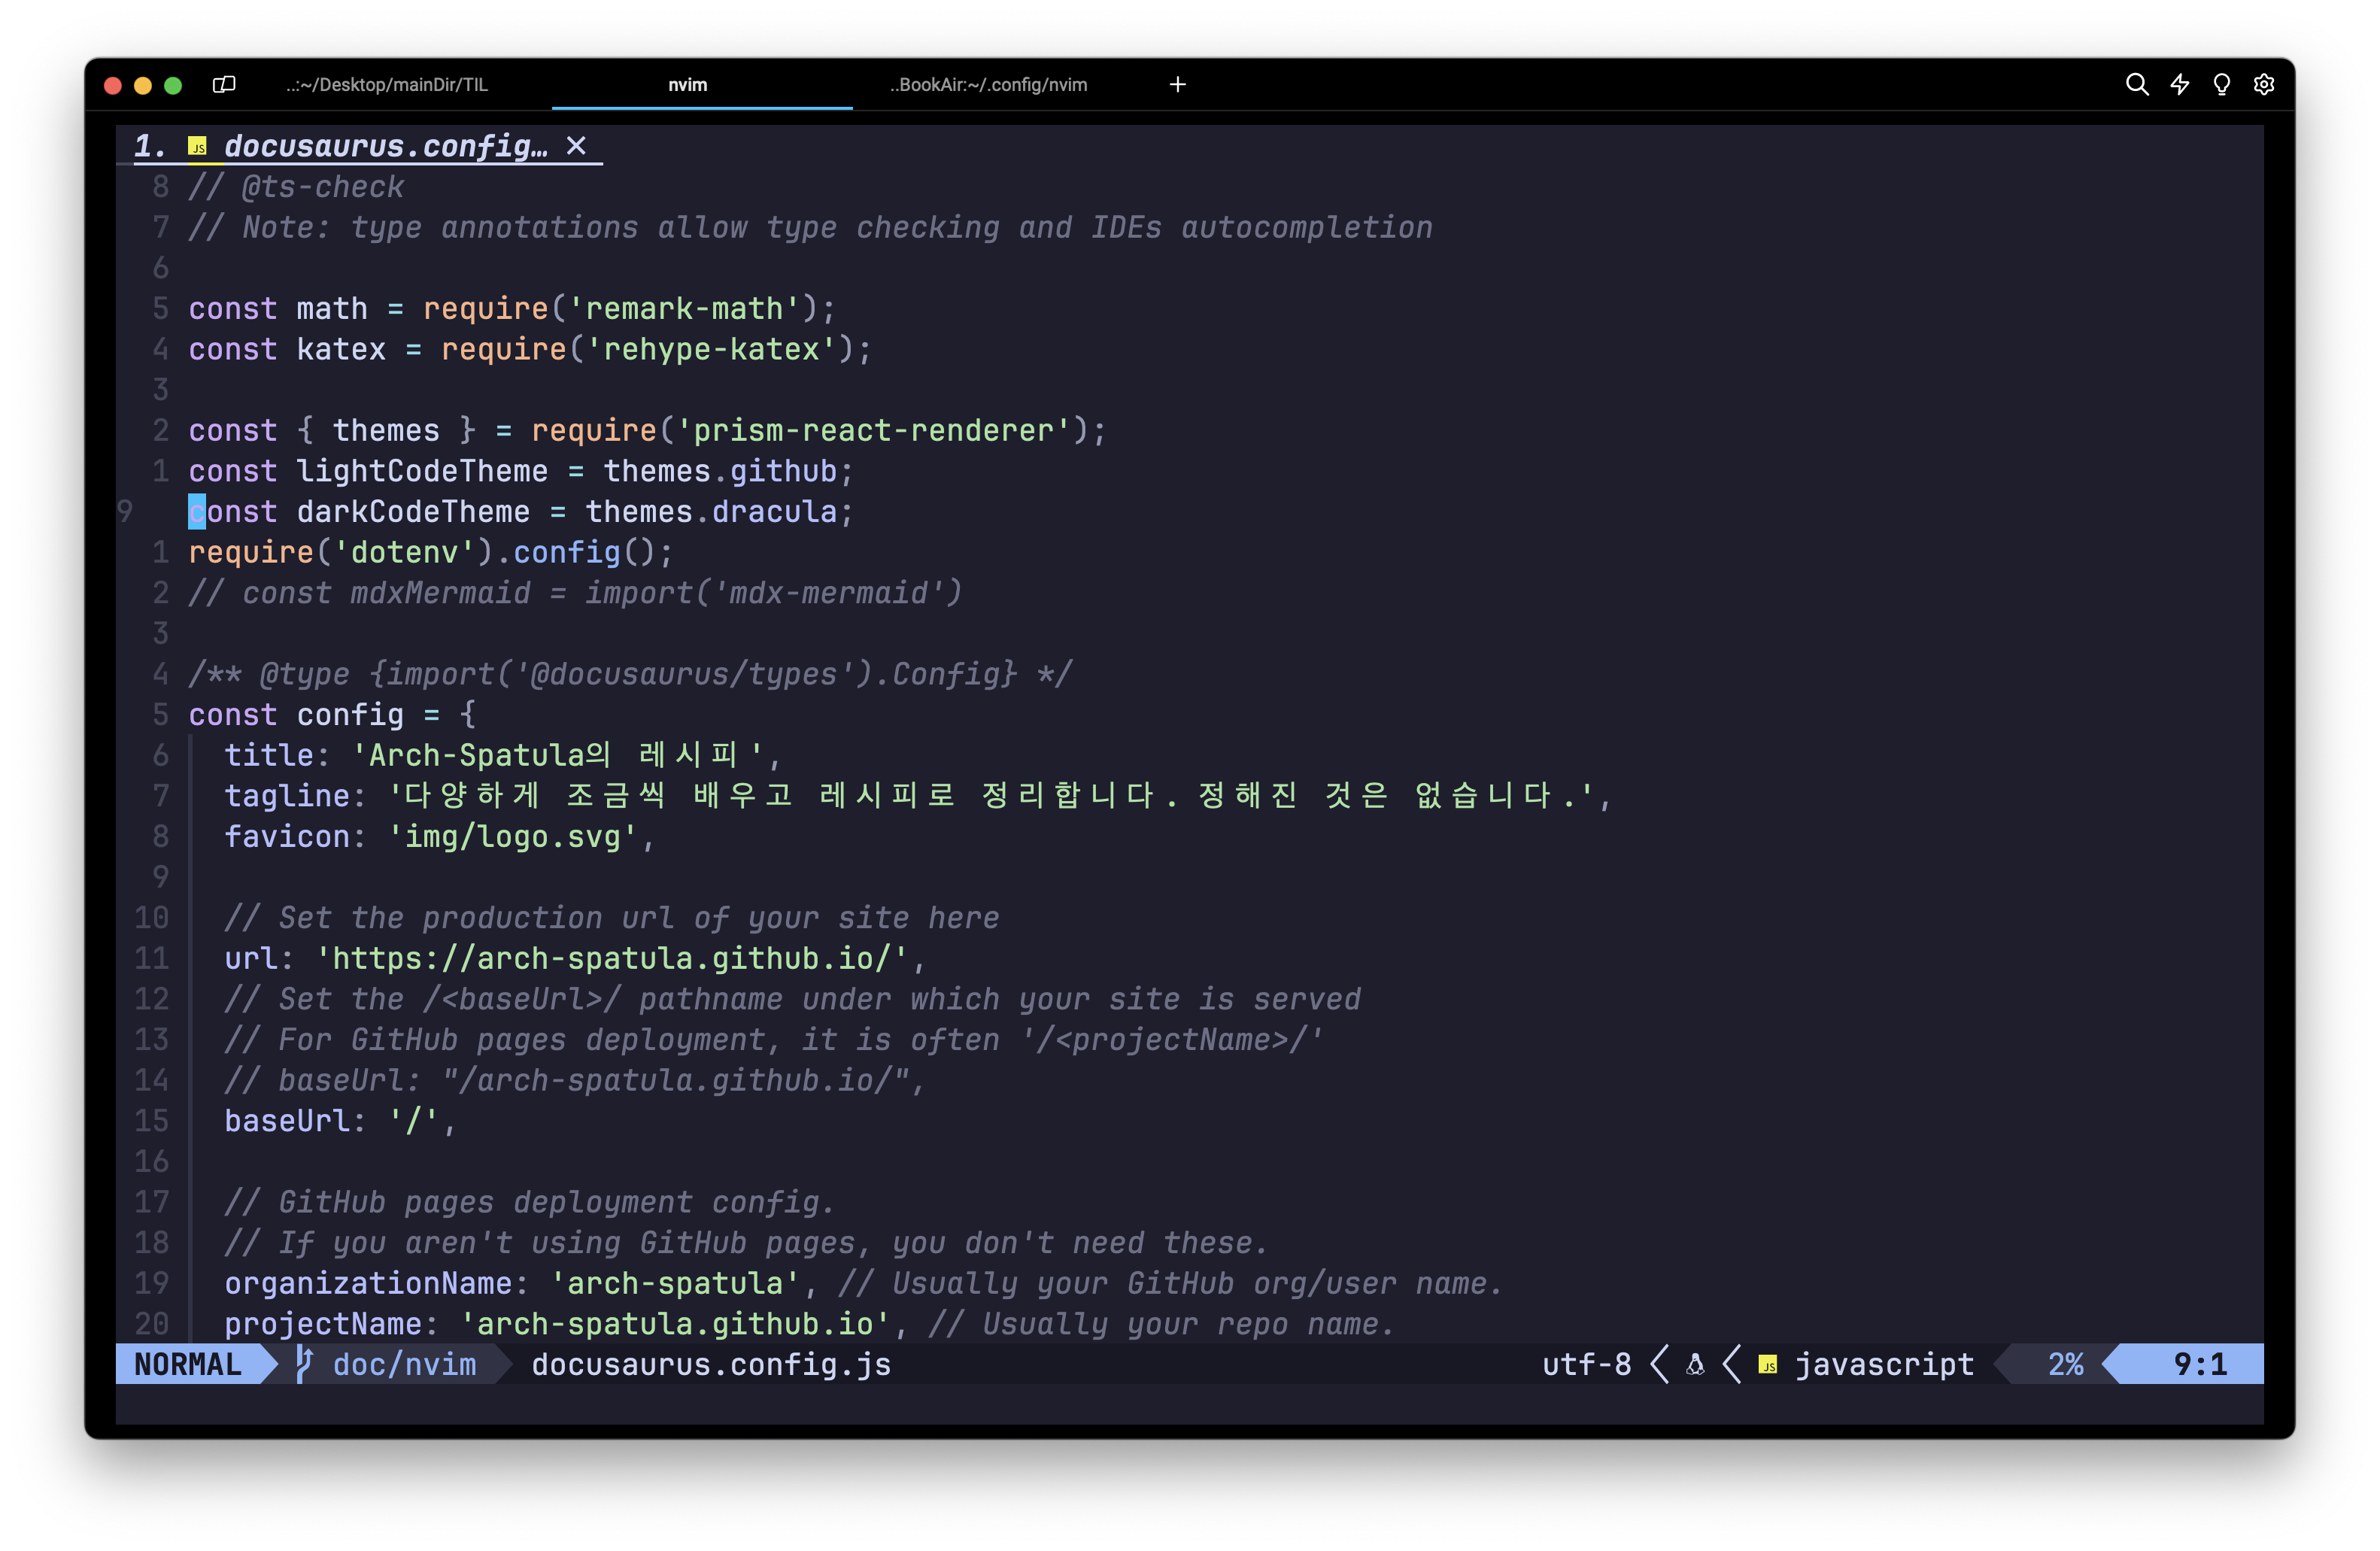This screenshot has height=1551, width=2380.
Task: Click the Linux penguin icon in the statusline
Action: coord(1694,1364)
